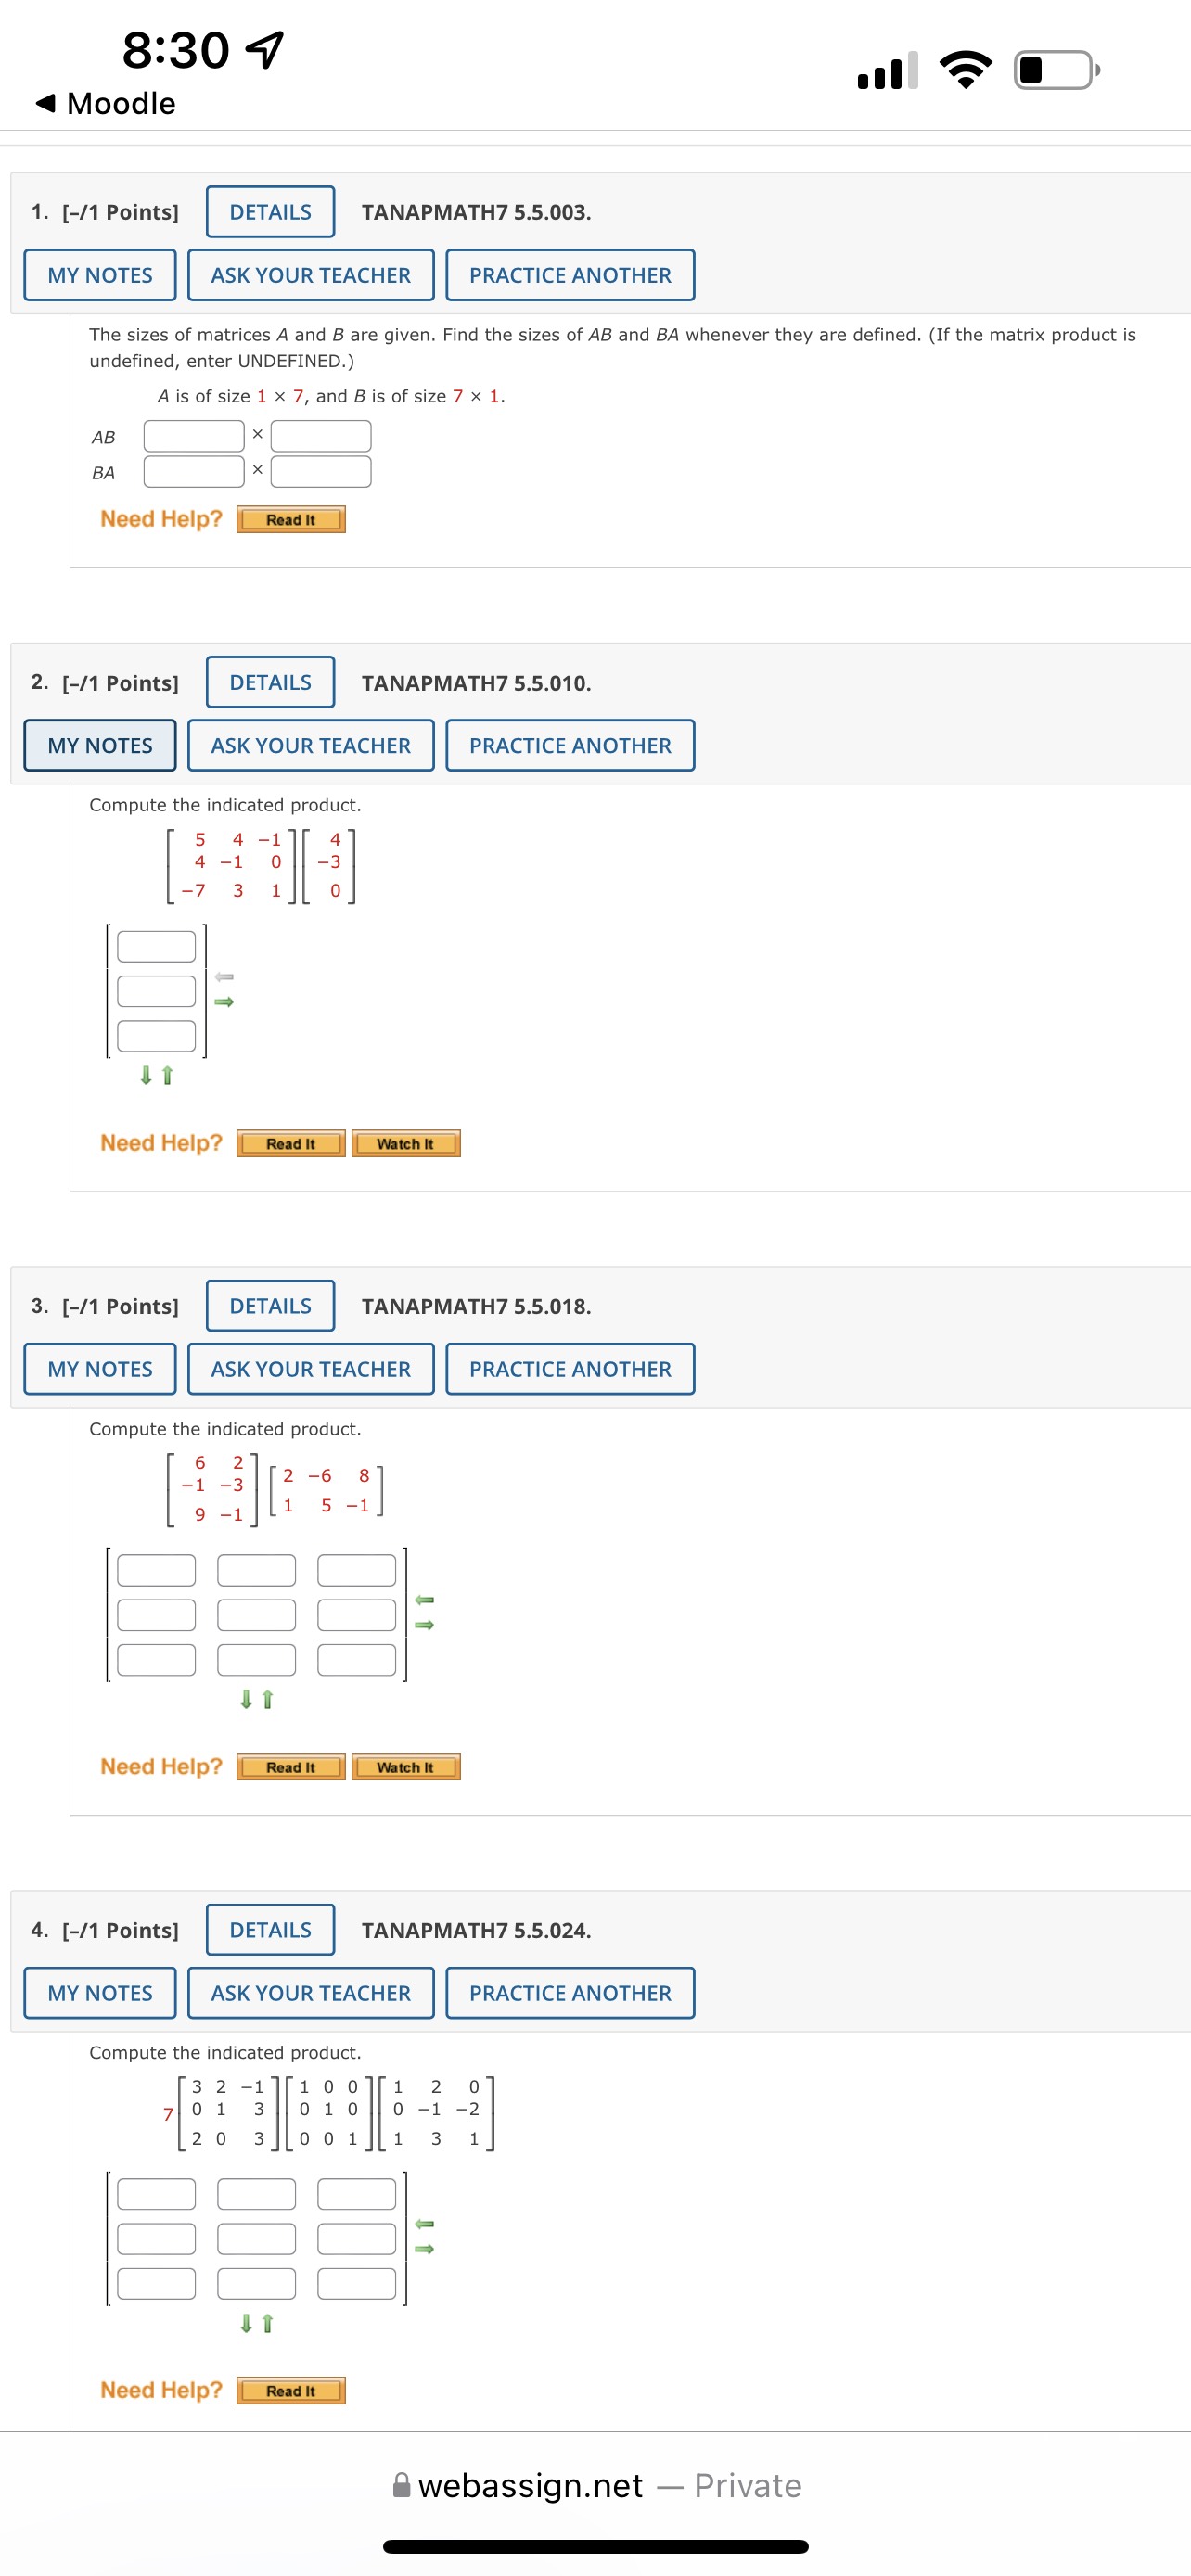Click row 3 column 3 box, question 3
The height and width of the screenshot is (2576, 1191).
click(x=356, y=1660)
